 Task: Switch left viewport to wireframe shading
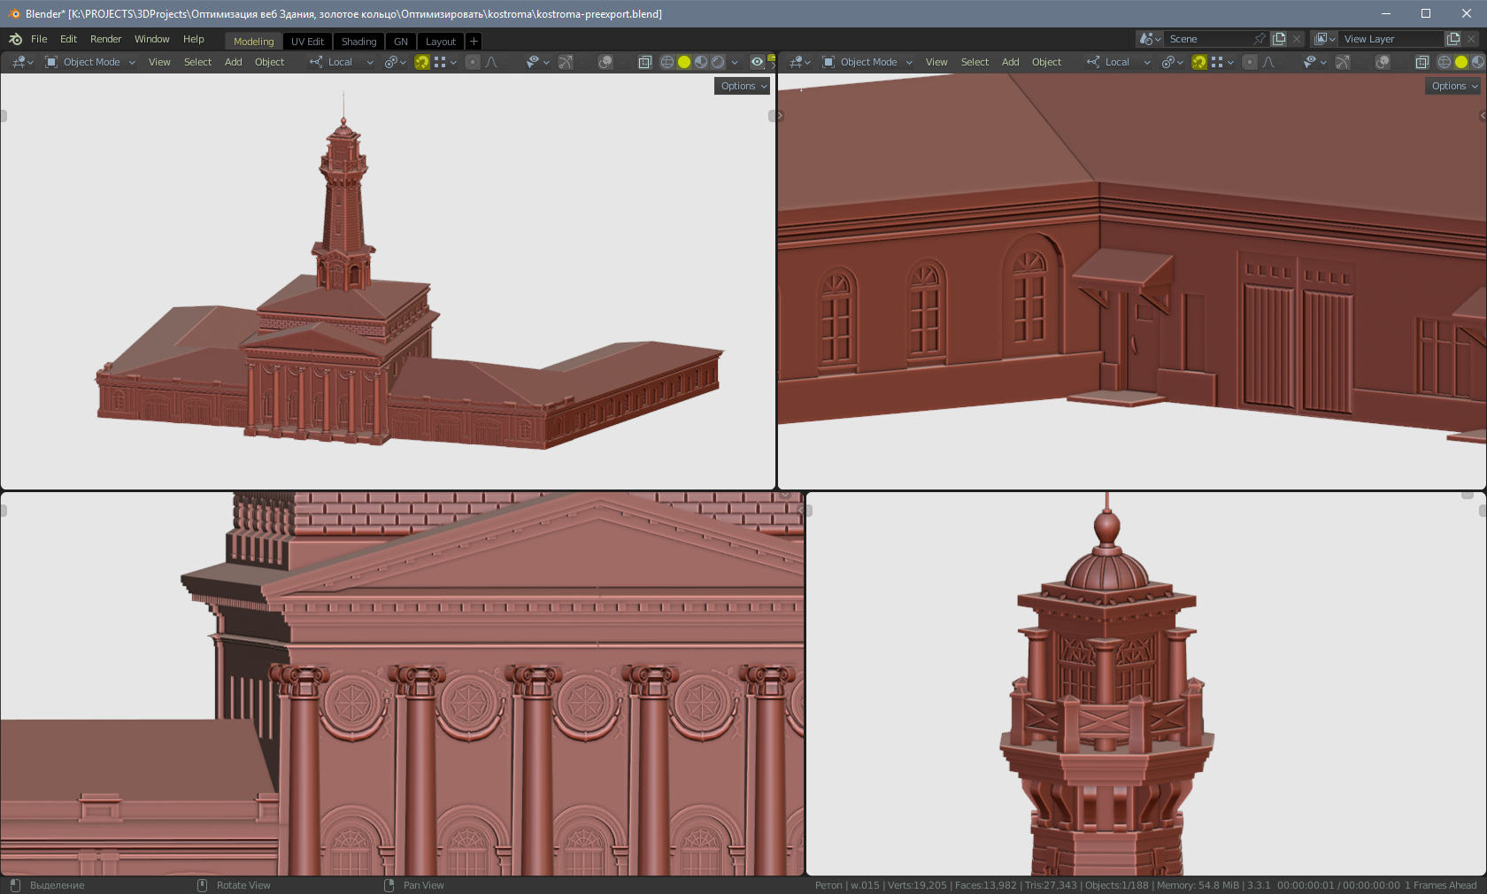tap(667, 62)
